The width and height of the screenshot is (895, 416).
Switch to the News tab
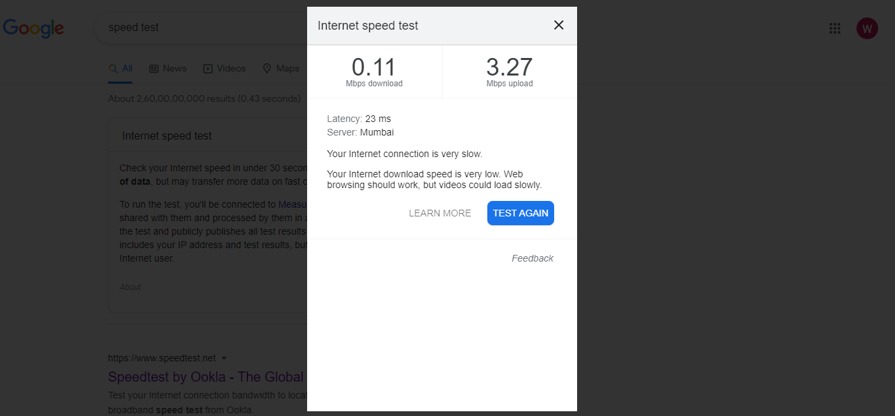coord(167,68)
